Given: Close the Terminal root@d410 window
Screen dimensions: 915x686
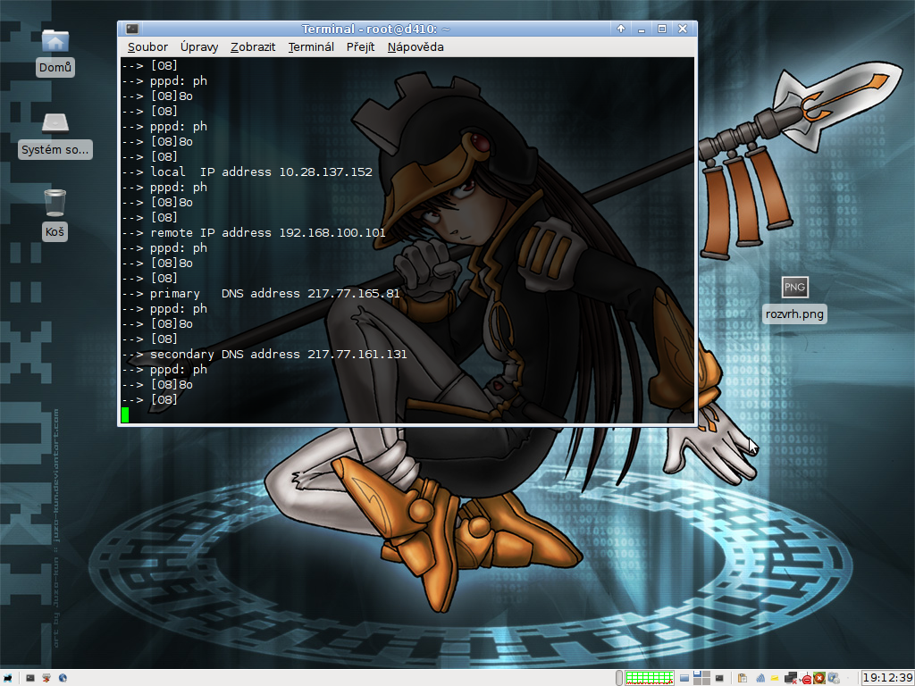Looking at the screenshot, I should pos(682,29).
